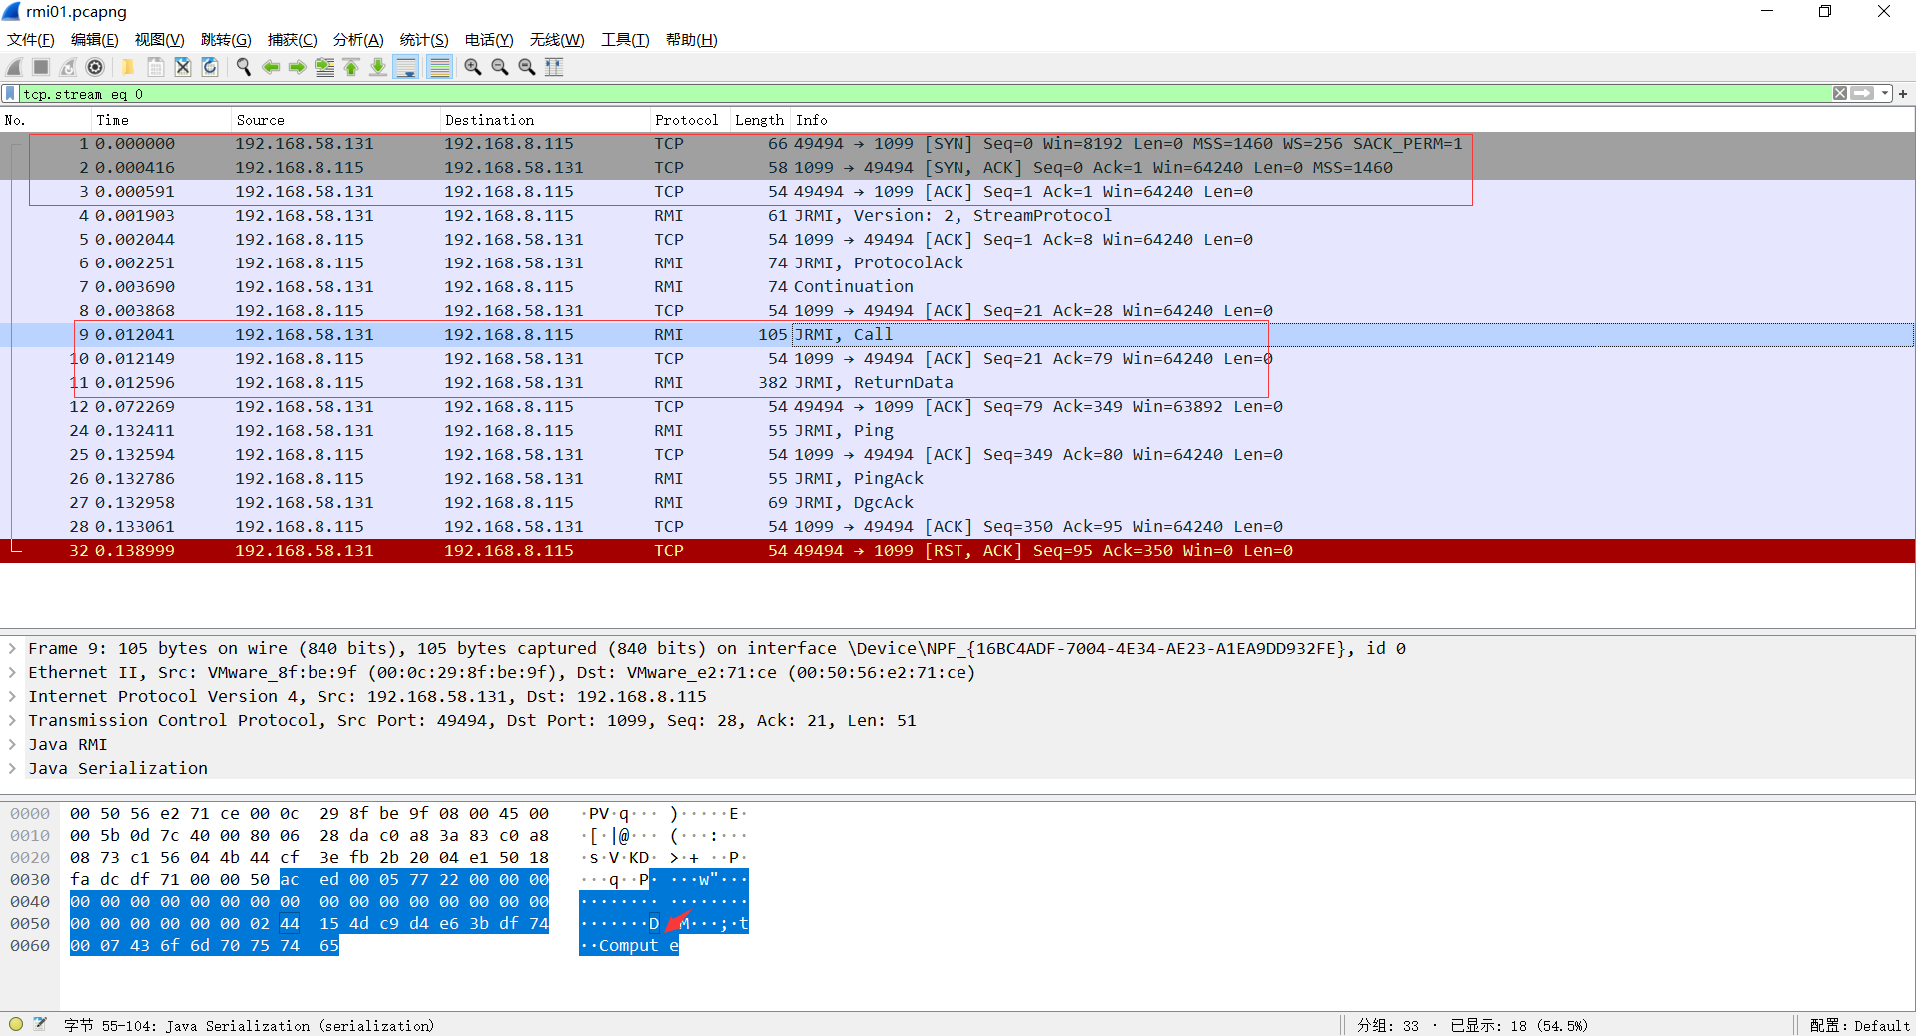Select packet 11 JRMI ReturnData row
The height and width of the screenshot is (1036, 1916).
coord(958,383)
